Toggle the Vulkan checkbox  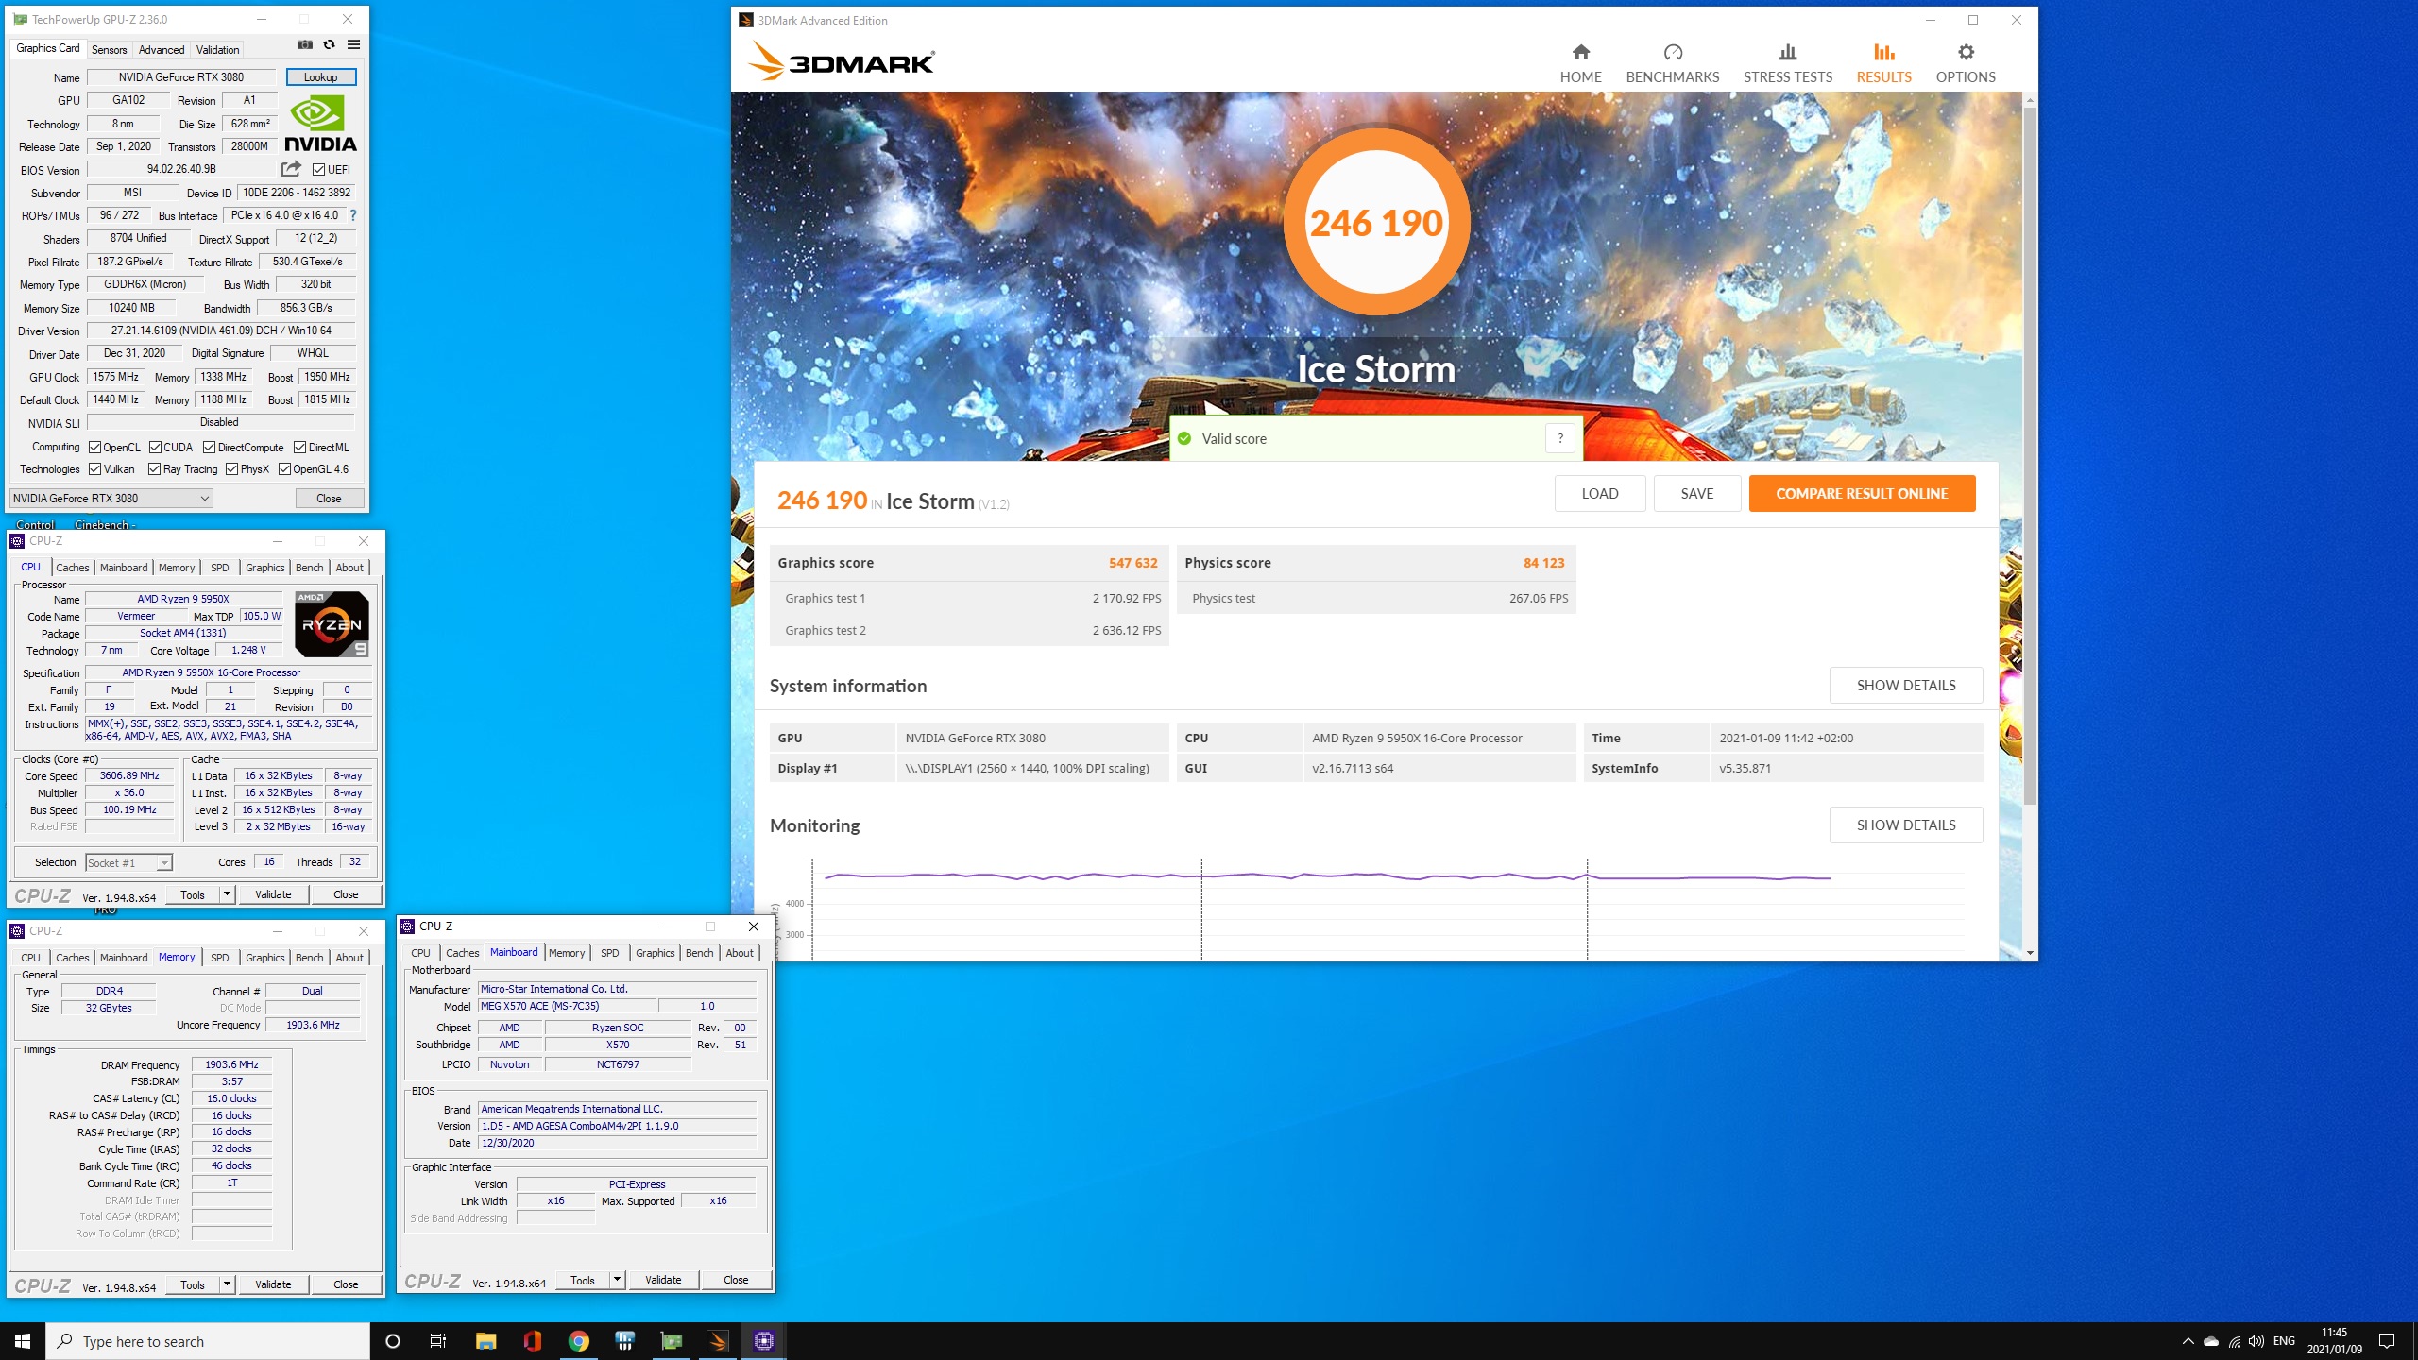click(94, 469)
